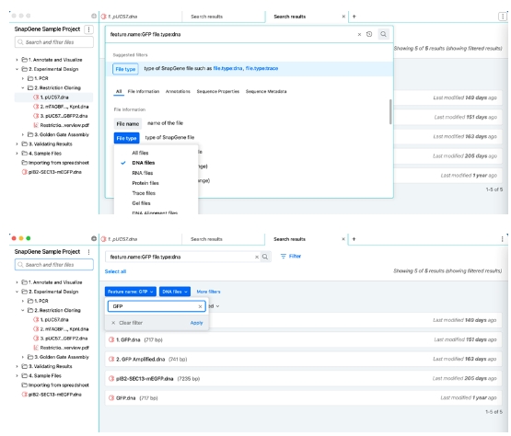
Task: Click file icon of GFP.dna modified 1 year ago
Action: (111, 398)
